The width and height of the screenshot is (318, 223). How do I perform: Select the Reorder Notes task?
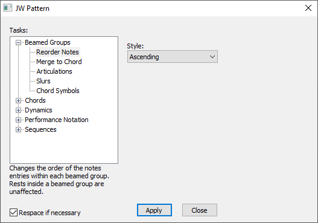pos(57,52)
